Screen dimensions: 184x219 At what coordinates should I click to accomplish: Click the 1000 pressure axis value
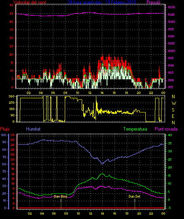(171, 51)
